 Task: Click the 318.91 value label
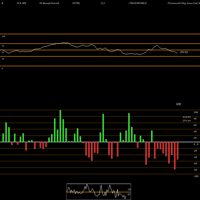pyautogui.click(x=187, y=117)
